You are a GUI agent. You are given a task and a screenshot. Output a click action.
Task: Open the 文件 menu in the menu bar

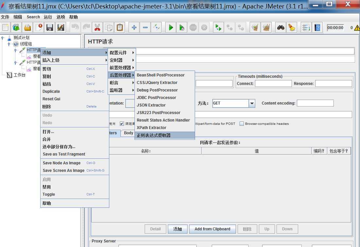coord(5,17)
